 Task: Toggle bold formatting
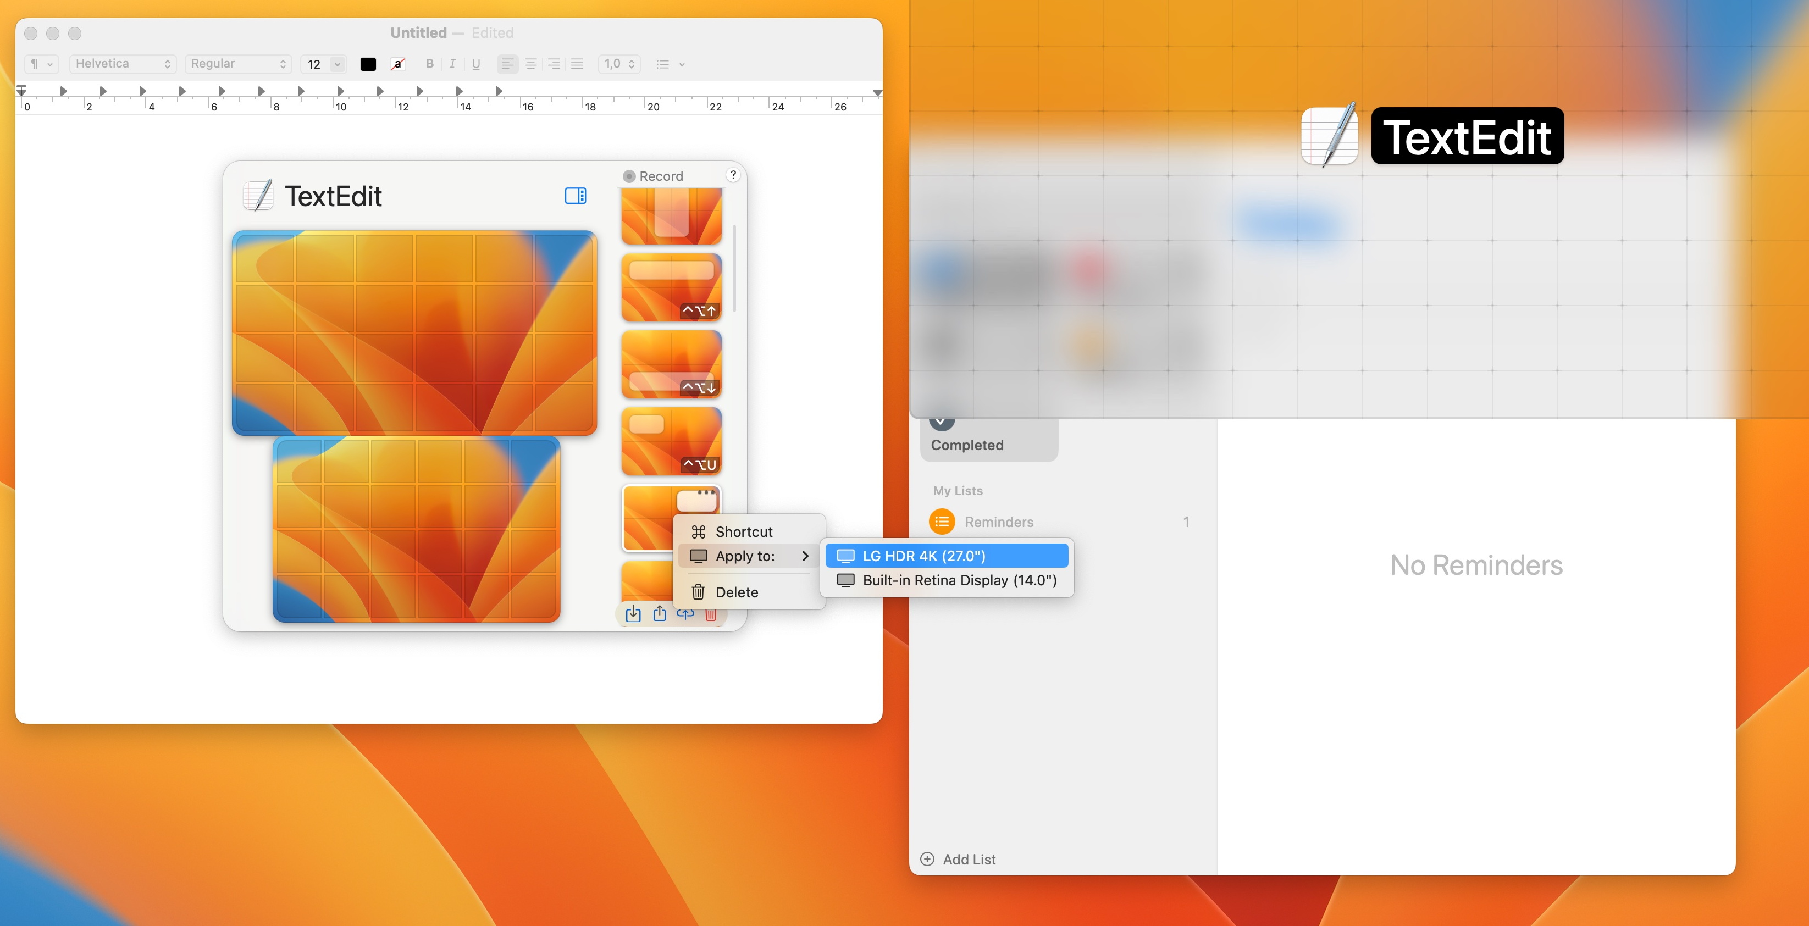(430, 64)
